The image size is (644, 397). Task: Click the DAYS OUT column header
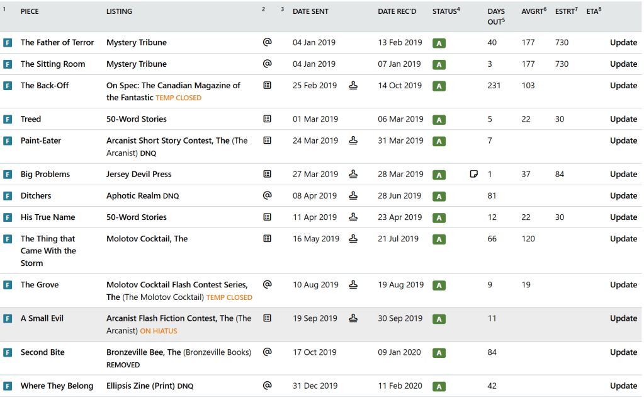495,16
